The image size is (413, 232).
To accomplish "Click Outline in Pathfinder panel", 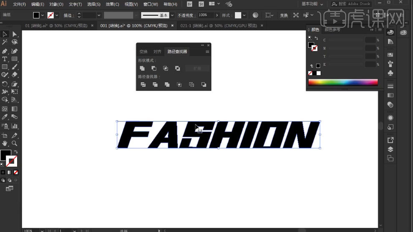I will coord(191,85).
